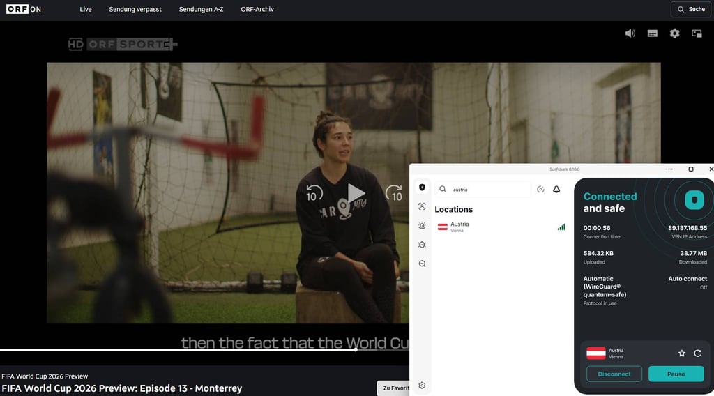Screen dimensions: 714x396
Task: Click the Suche search button
Action: (691, 9)
